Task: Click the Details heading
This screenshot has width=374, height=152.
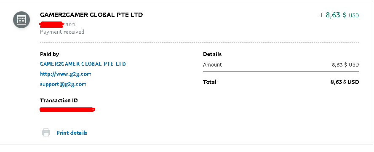Action: (212, 54)
